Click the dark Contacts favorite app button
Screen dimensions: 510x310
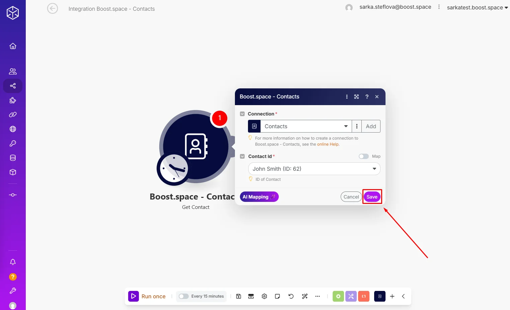coord(380,296)
